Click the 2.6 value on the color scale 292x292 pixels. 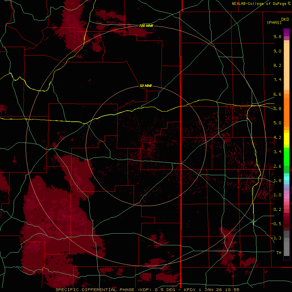click(x=277, y=166)
